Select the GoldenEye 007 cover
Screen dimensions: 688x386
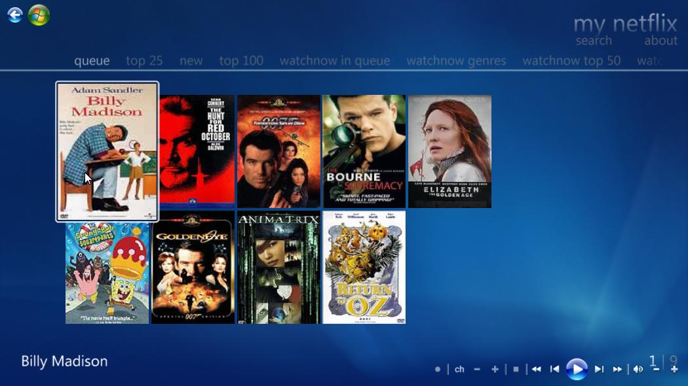(x=193, y=268)
